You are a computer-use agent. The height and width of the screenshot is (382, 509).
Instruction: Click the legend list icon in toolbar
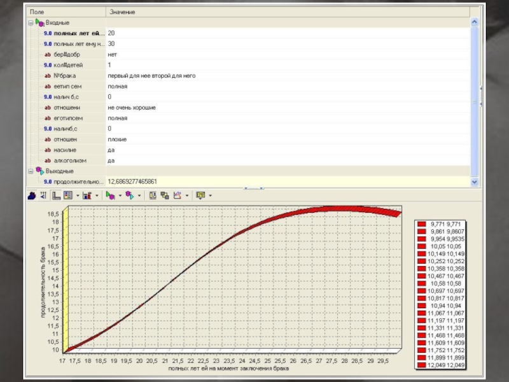68,195
